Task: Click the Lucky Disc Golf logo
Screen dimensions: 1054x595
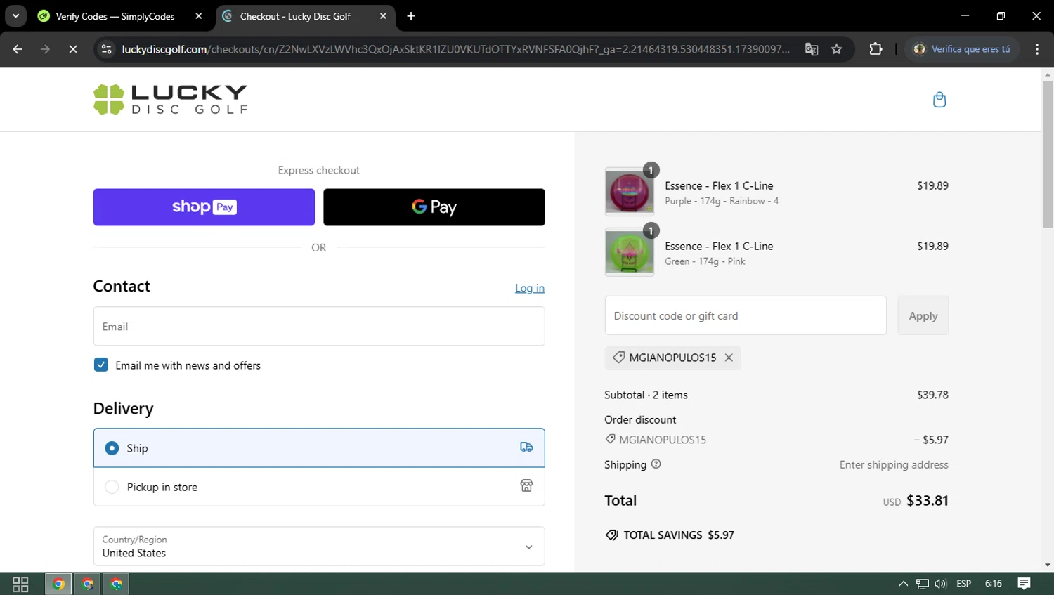Action: click(170, 100)
